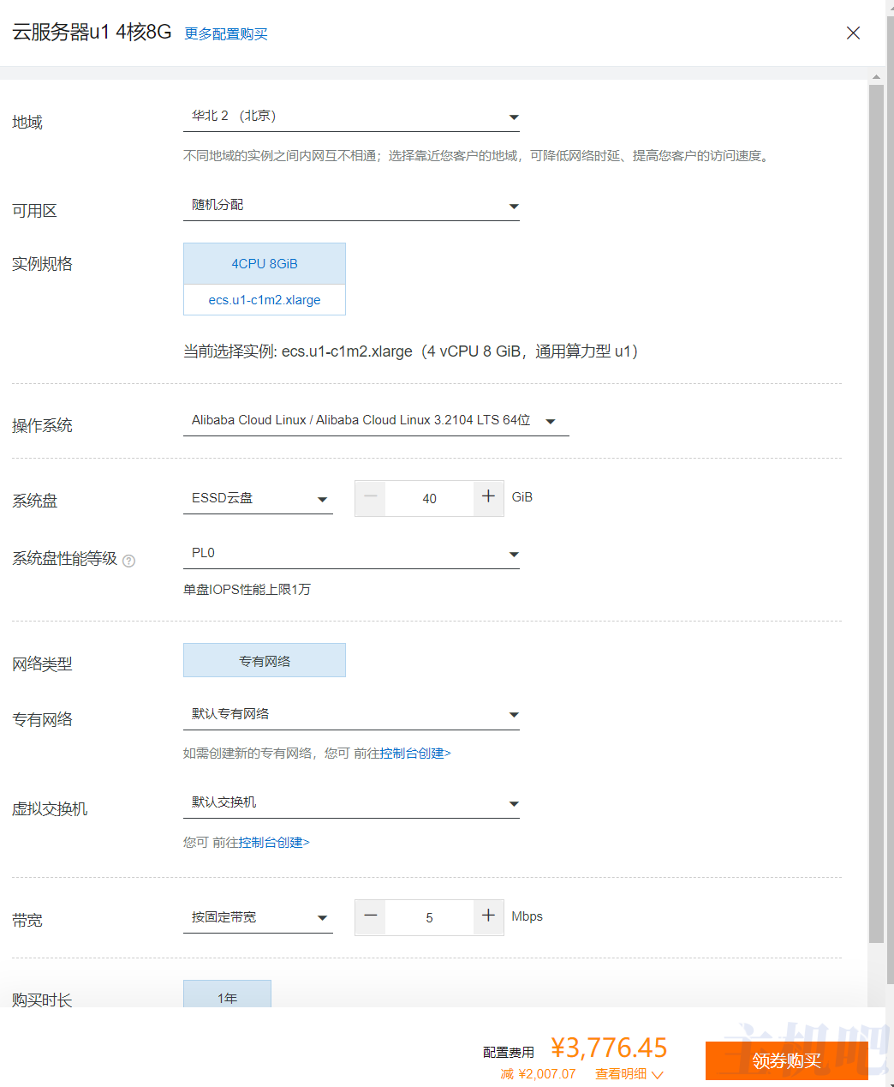Open the 更多配置购买 link

(x=226, y=34)
